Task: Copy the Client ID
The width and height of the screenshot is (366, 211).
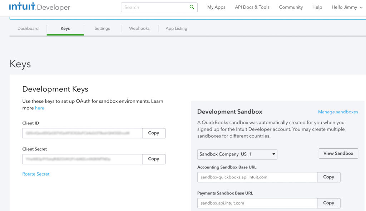Action: coord(154,133)
